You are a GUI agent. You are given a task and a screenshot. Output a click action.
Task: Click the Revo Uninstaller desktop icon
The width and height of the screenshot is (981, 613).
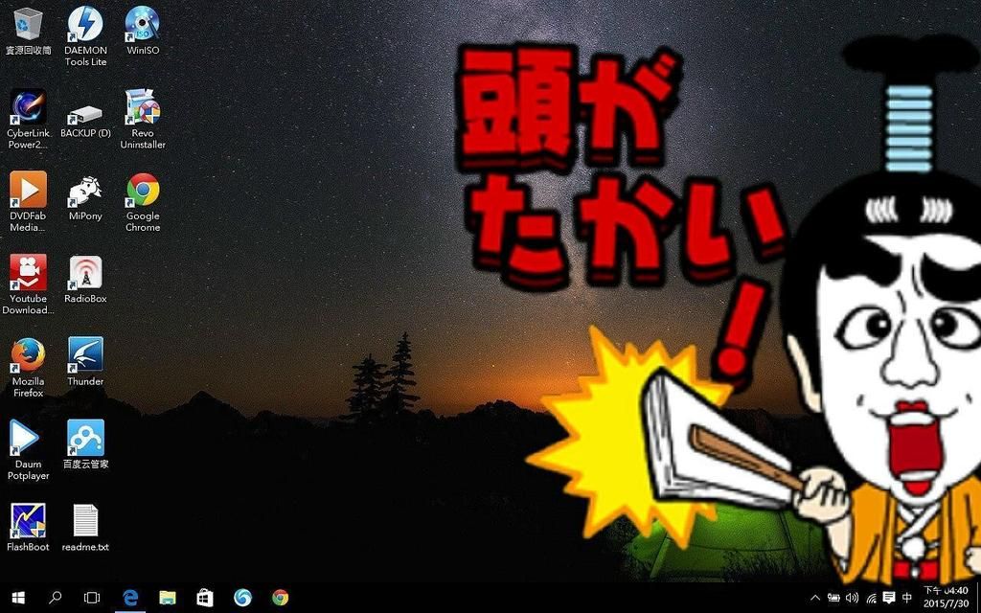[x=143, y=120]
